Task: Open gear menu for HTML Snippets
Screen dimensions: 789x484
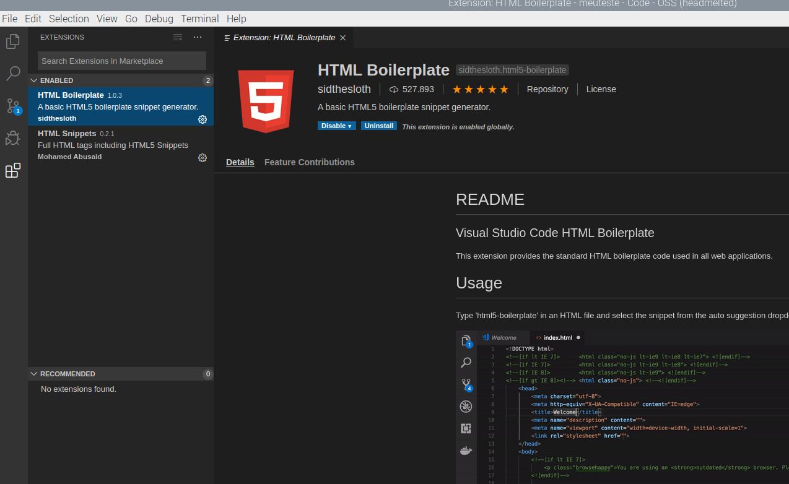Action: (203, 158)
